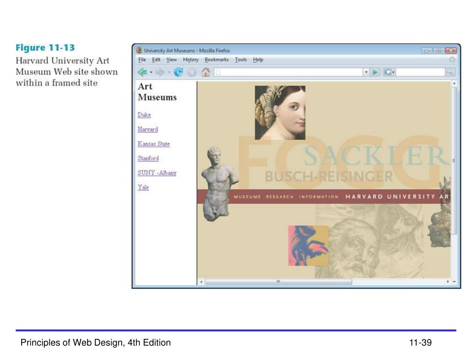Screen dimensions: 472x354
Task: Expand the address bar URL dropdown
Action: click(366, 72)
